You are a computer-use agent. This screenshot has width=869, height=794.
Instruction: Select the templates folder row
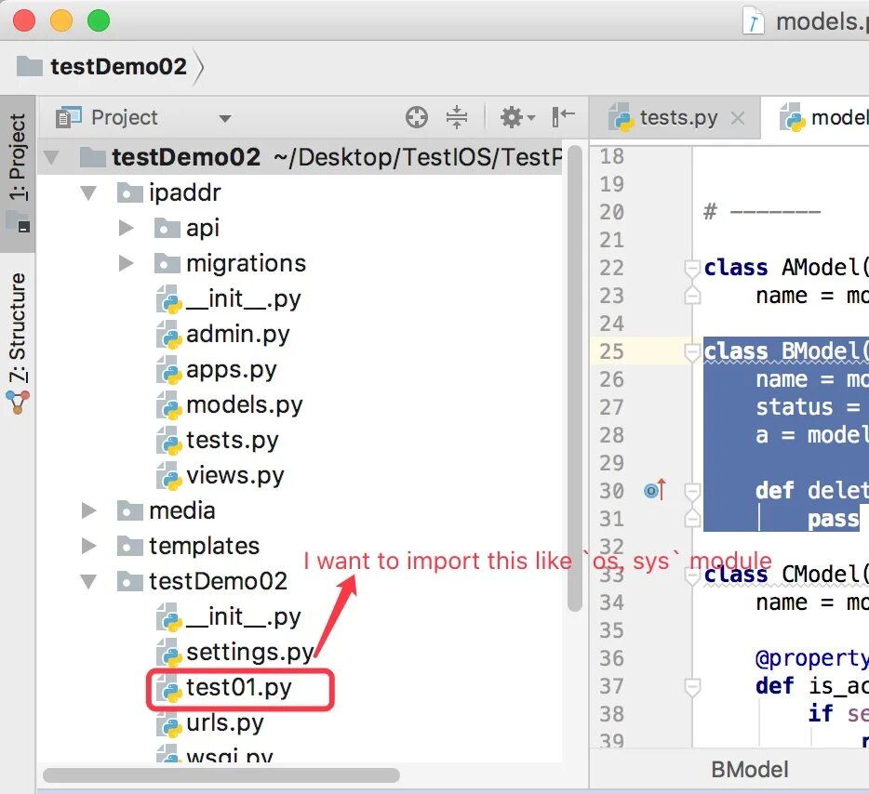click(x=300, y=546)
